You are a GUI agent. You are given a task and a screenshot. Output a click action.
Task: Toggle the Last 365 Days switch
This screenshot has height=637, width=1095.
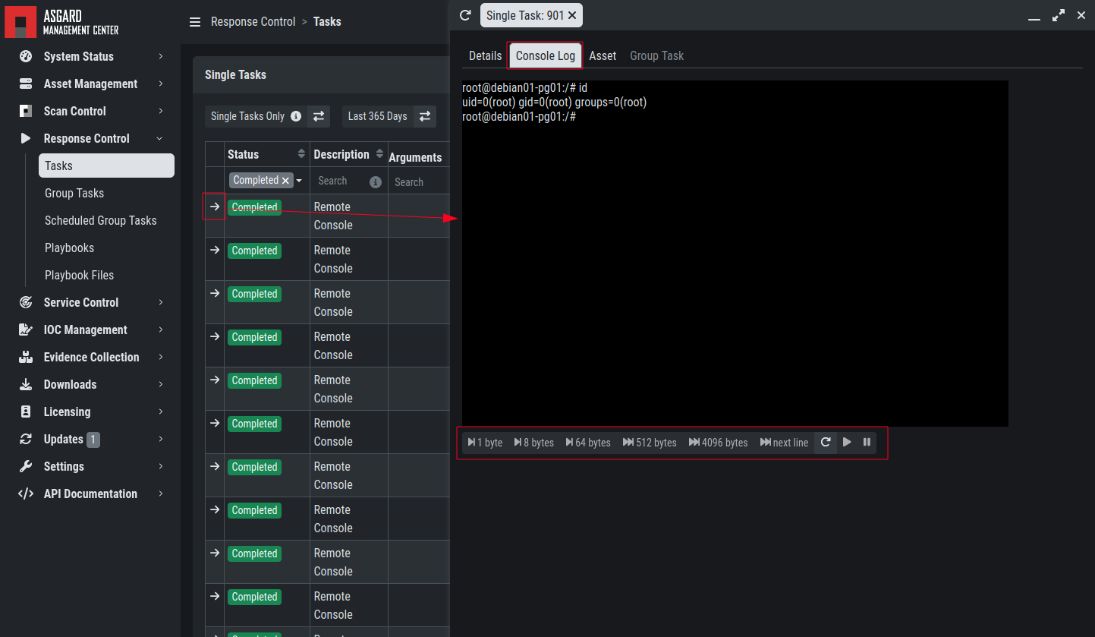click(425, 116)
